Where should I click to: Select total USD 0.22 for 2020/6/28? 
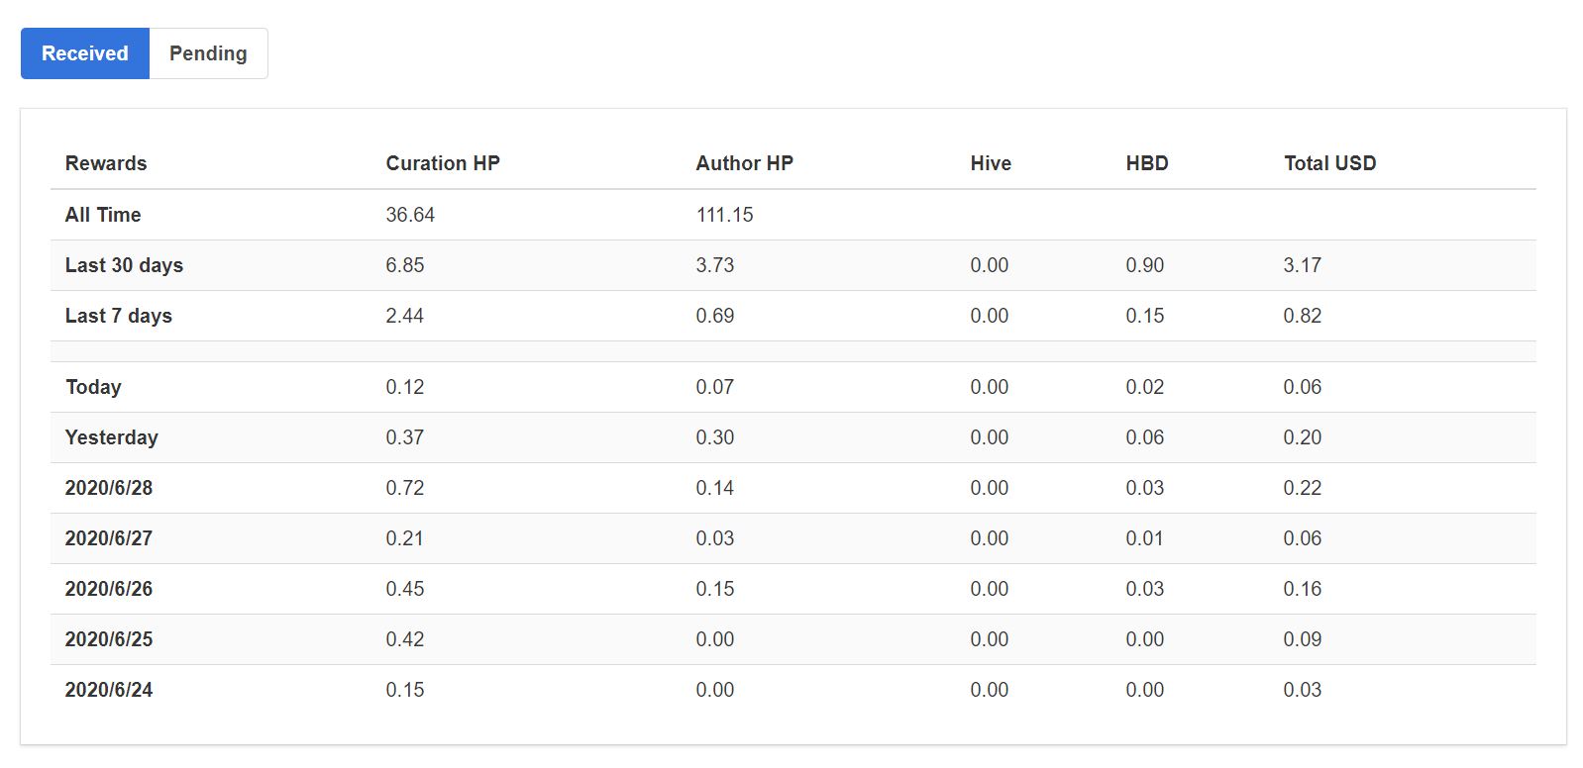[x=1303, y=488]
